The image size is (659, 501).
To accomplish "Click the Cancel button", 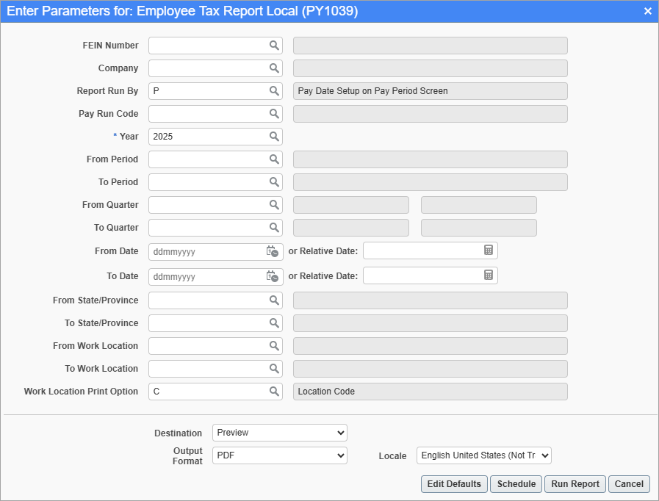I will (x=629, y=484).
